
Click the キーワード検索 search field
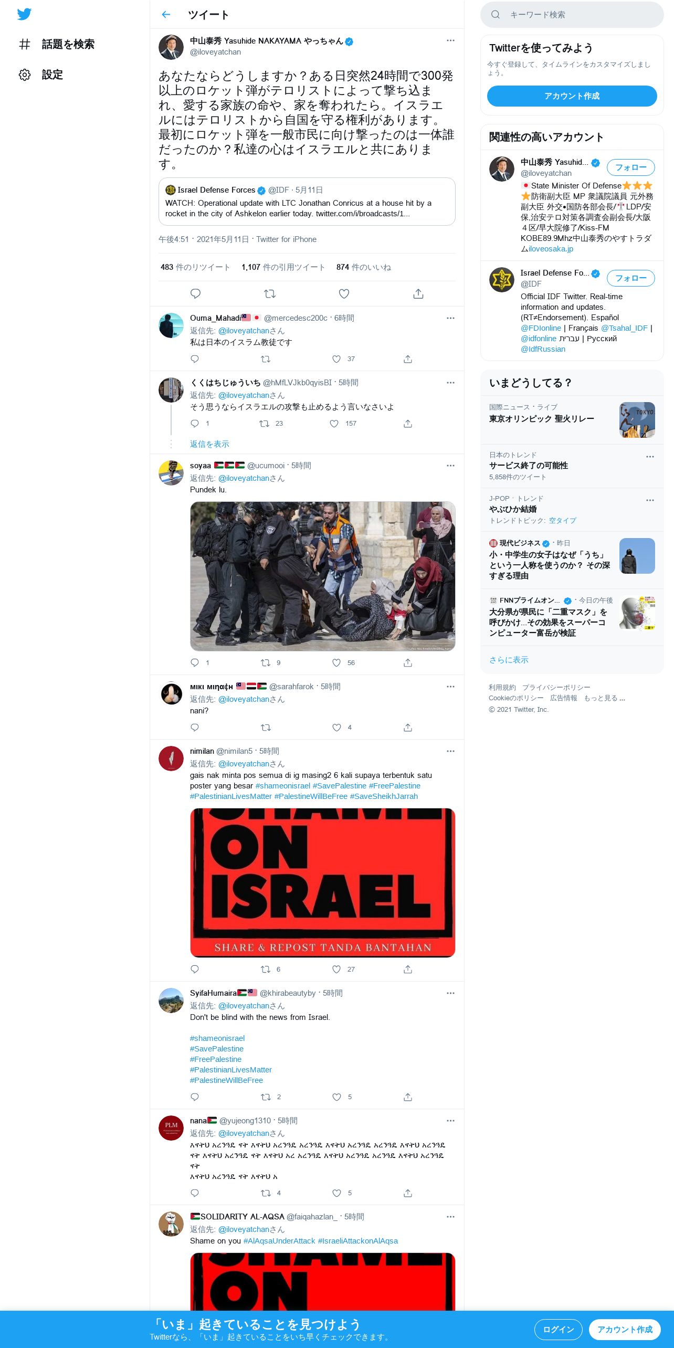click(572, 15)
